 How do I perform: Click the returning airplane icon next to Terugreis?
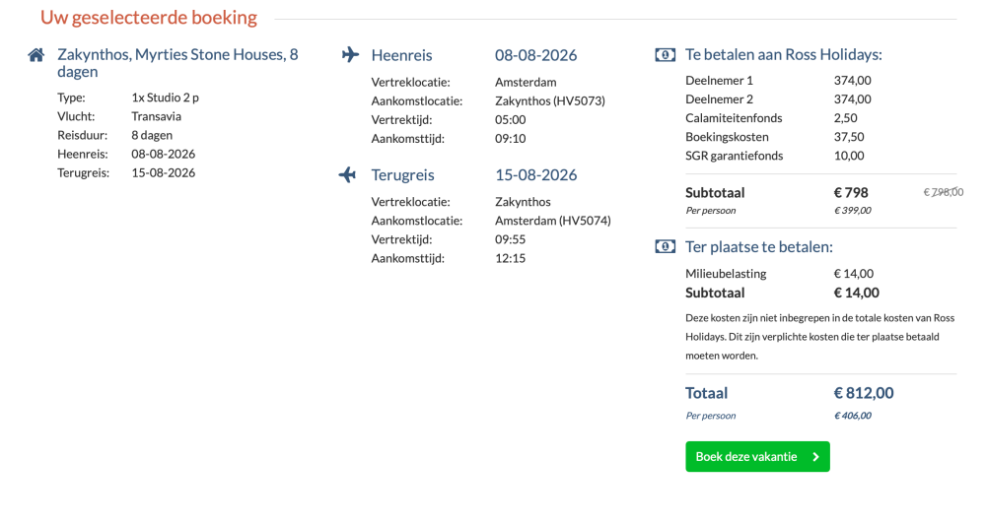[x=347, y=174]
